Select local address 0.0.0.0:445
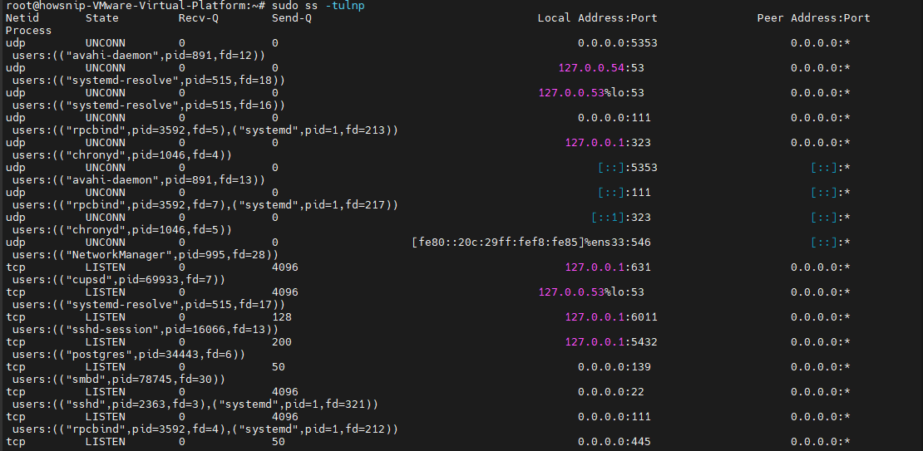This screenshot has width=923, height=451. tap(614, 442)
